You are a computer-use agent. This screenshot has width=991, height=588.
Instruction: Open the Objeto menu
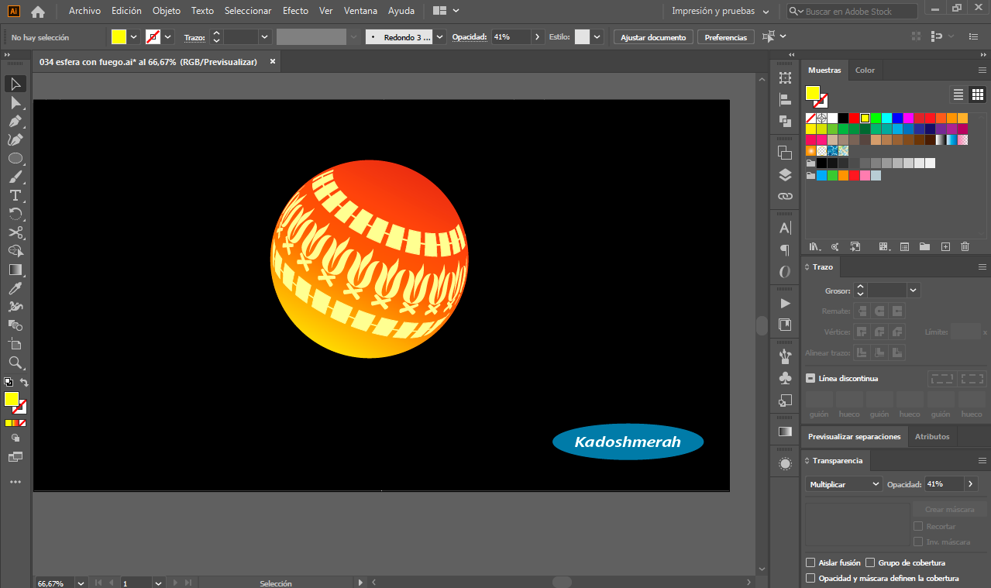coord(167,12)
